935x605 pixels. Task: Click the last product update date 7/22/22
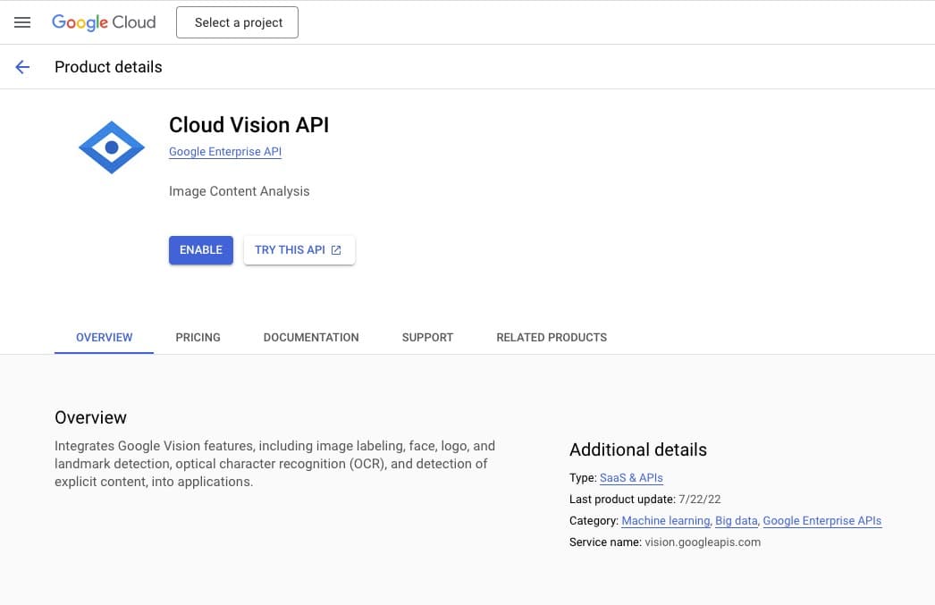pyautogui.click(x=699, y=500)
